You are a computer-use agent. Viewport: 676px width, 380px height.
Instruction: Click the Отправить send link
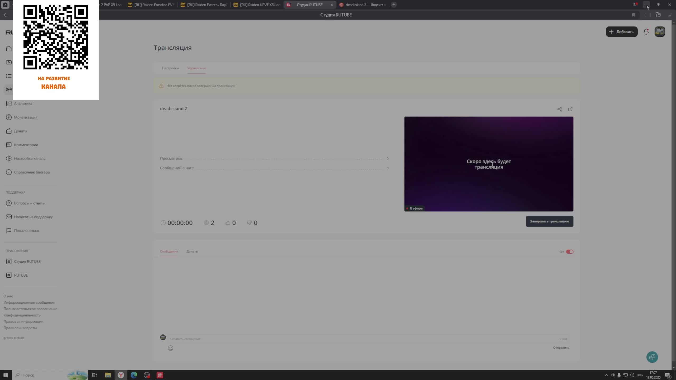(x=561, y=348)
